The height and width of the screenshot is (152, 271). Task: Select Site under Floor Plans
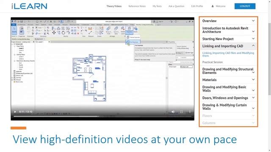pos(20,52)
